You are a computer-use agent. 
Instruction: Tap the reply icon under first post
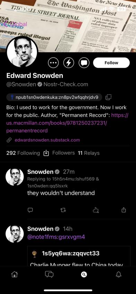(30, 210)
